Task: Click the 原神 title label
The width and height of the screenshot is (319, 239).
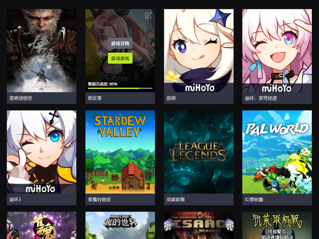Action: tap(171, 98)
